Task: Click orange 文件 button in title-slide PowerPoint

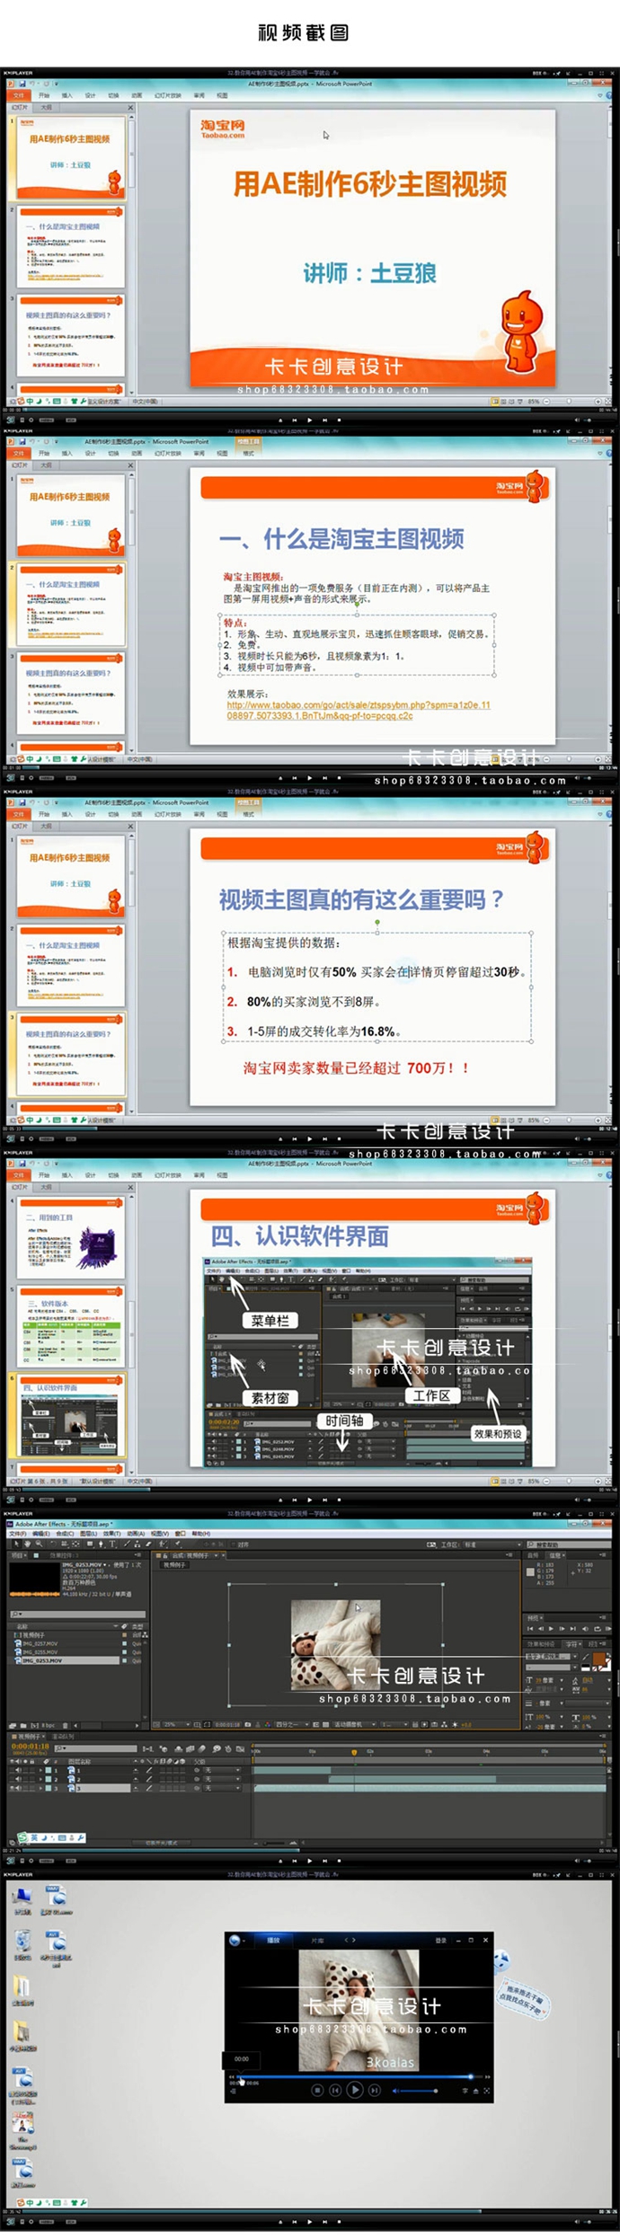Action: tap(18, 95)
